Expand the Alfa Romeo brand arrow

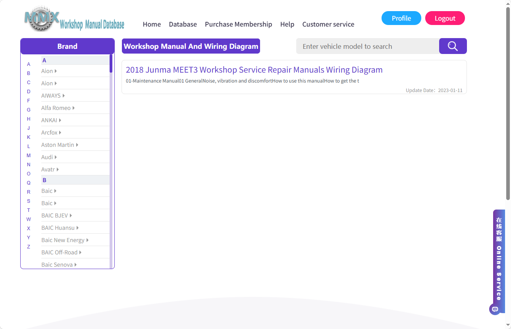pos(73,108)
